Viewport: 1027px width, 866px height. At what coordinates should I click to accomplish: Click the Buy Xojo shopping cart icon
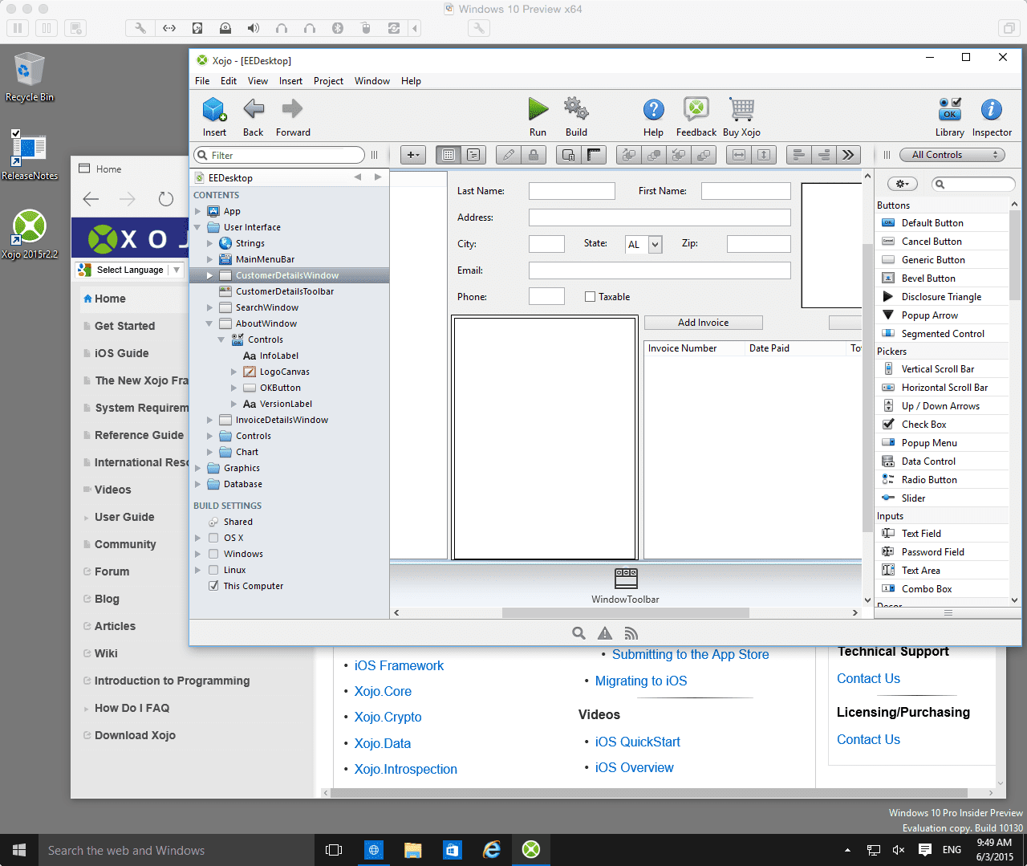coord(741,109)
